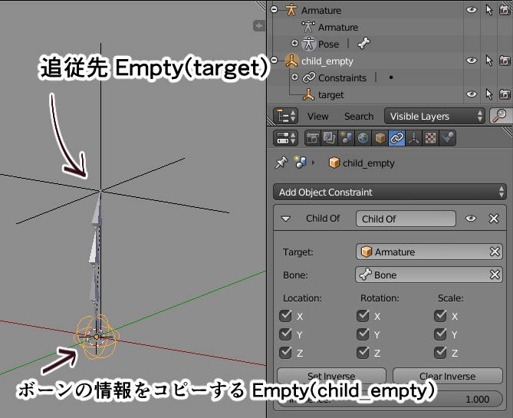Open the Add Object Constraint dropdown

pyautogui.click(x=390, y=192)
